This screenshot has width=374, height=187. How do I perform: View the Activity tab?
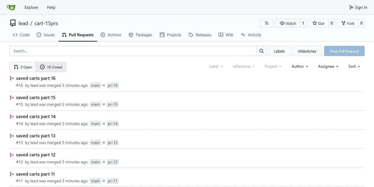point(251,35)
